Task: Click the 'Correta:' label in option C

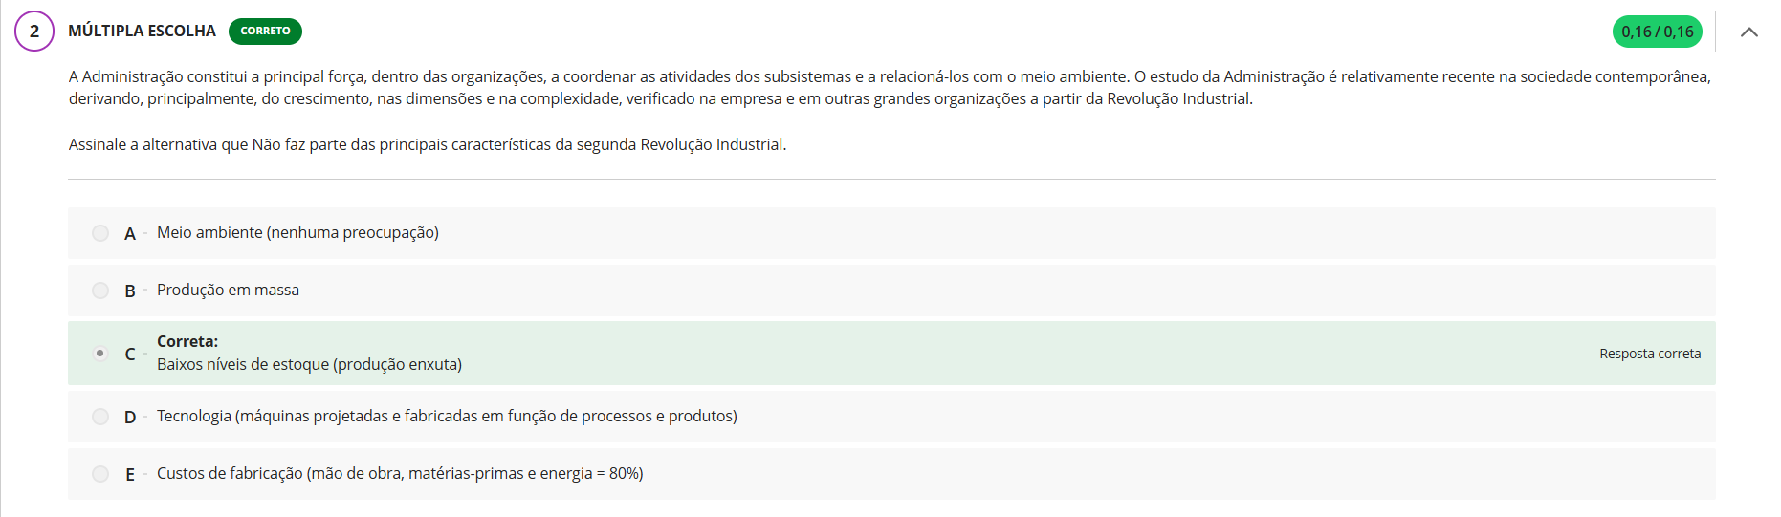Action: coord(187,342)
